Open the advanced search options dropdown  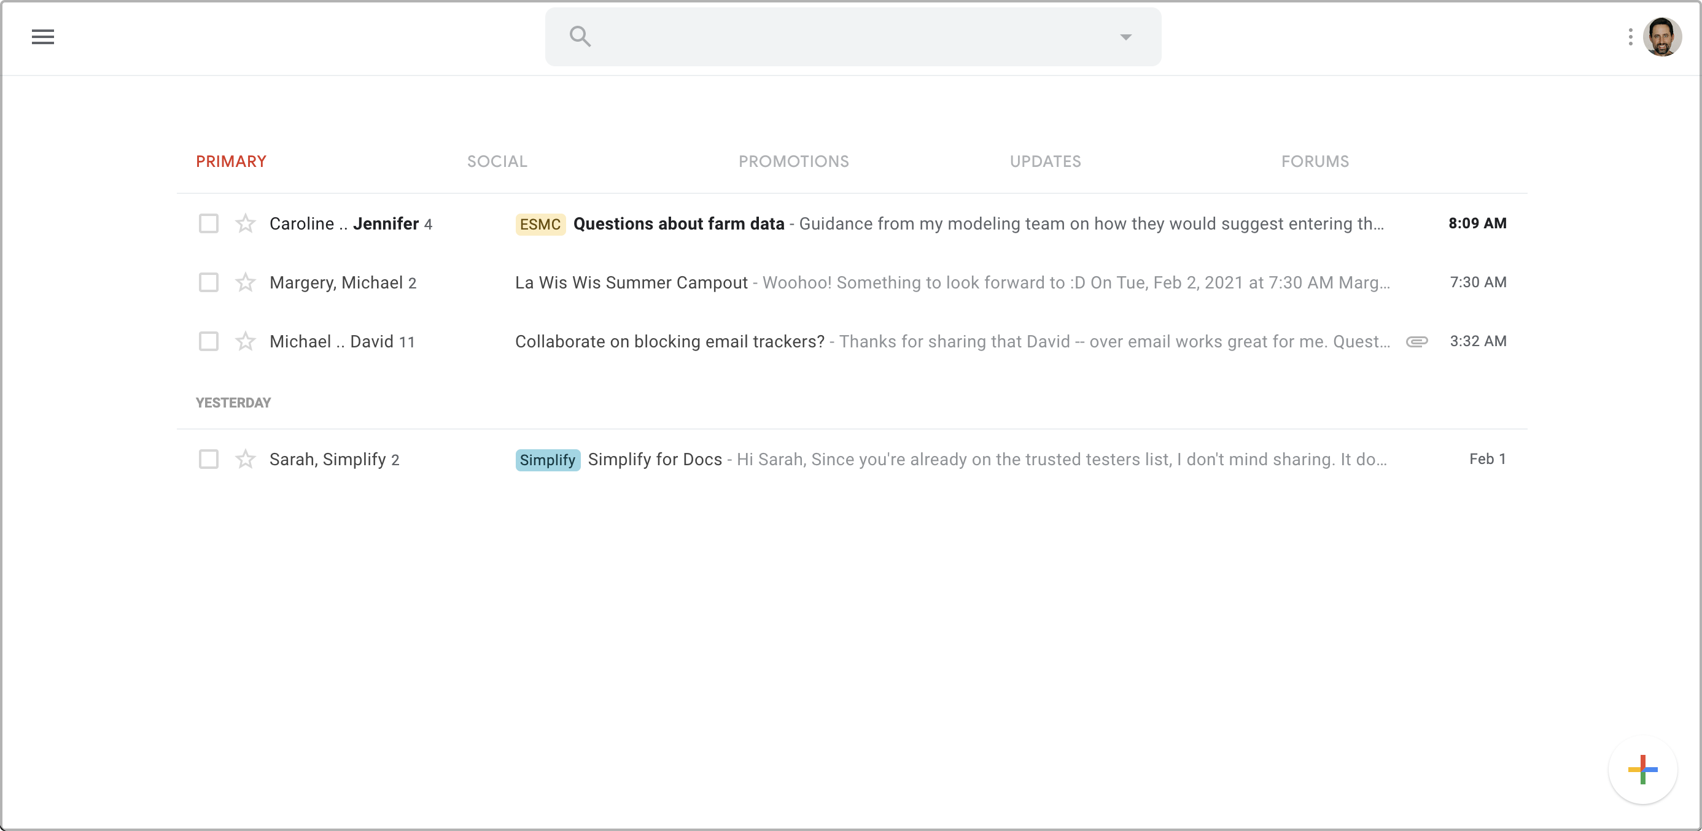click(x=1125, y=37)
